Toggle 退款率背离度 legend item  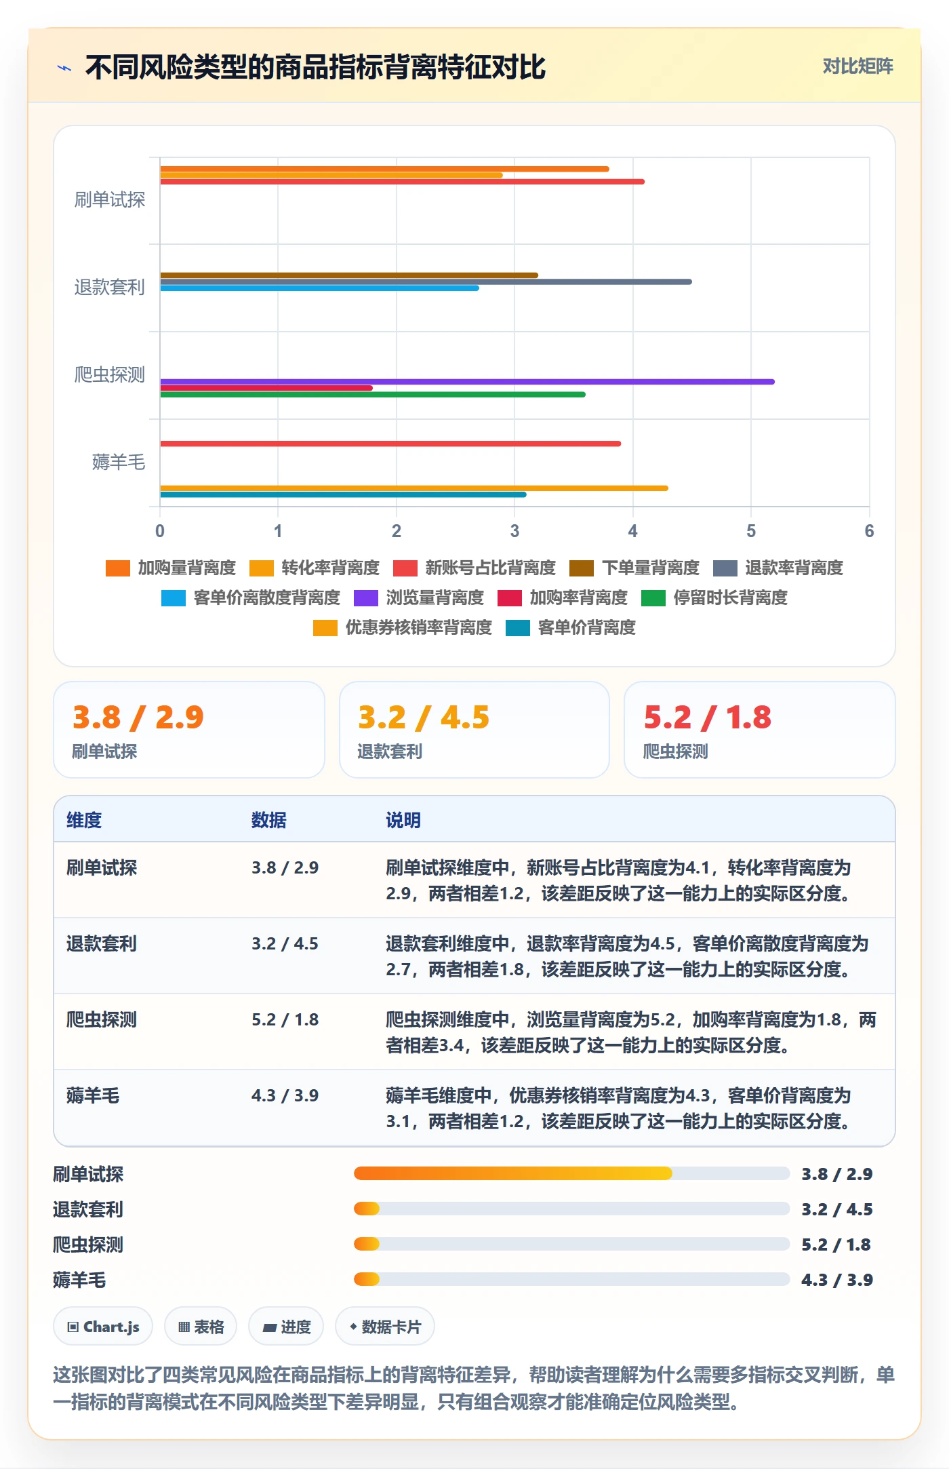point(778,568)
